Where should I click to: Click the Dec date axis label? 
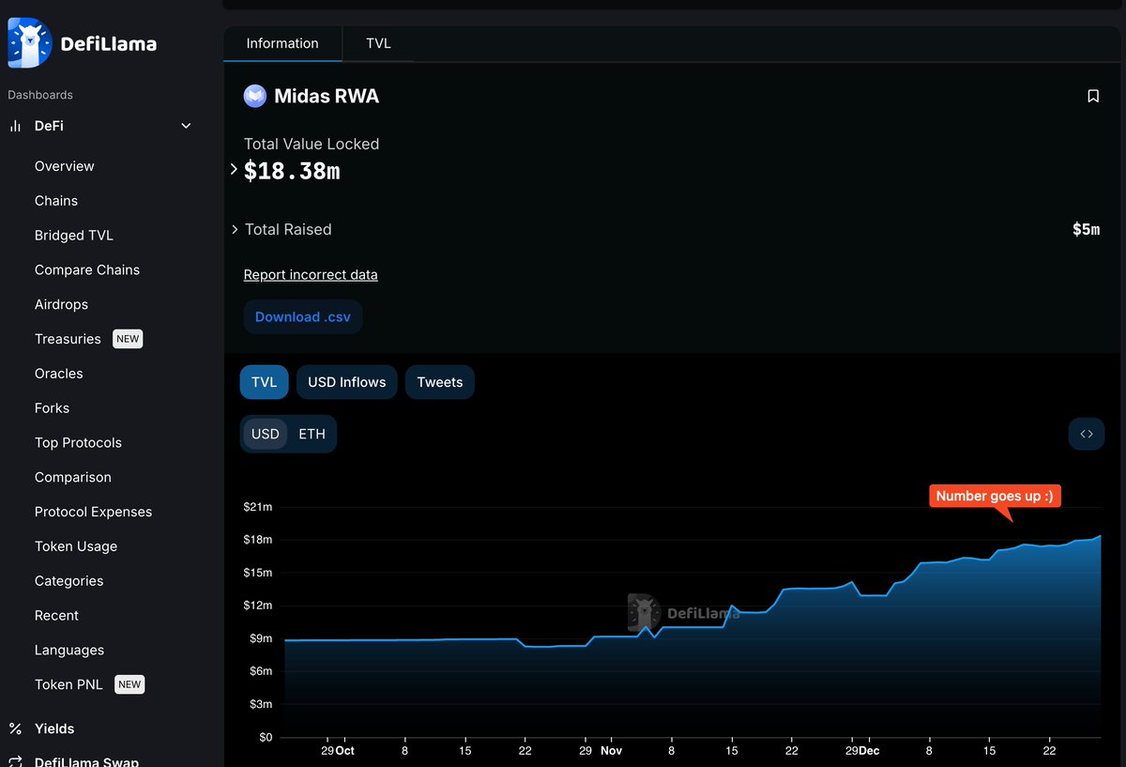tap(869, 751)
